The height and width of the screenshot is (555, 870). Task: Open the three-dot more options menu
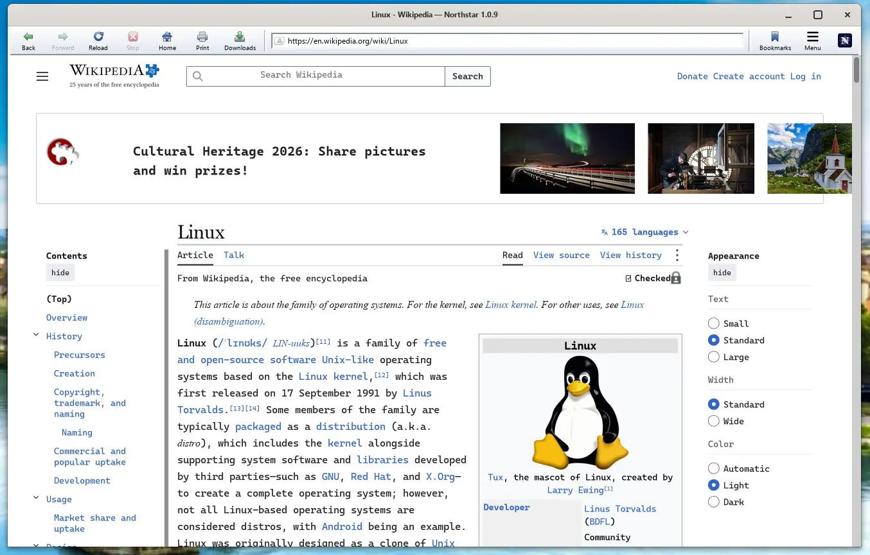pyautogui.click(x=677, y=255)
